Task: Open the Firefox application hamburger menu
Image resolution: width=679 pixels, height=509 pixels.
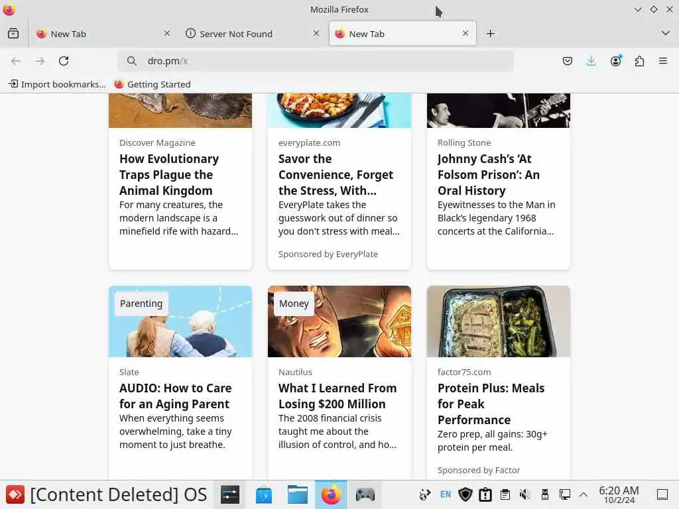Action: (663, 61)
